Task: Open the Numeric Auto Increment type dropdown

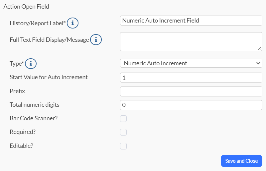Action: 191,63
